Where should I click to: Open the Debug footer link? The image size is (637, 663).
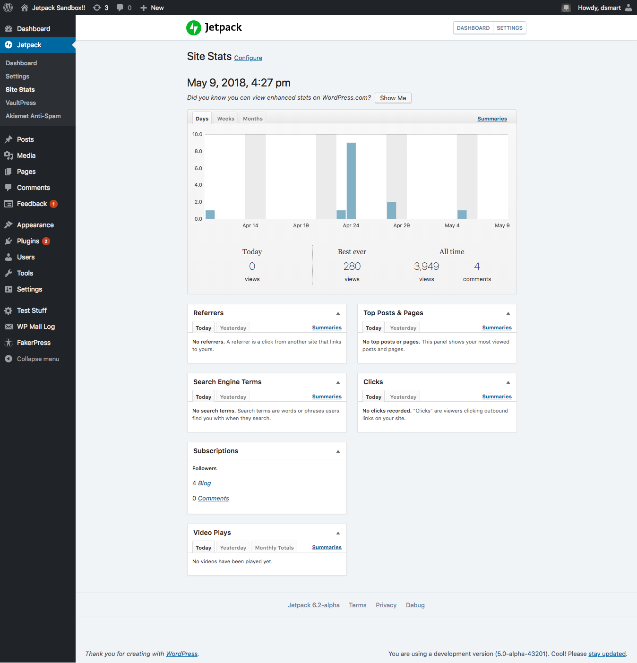pos(415,605)
